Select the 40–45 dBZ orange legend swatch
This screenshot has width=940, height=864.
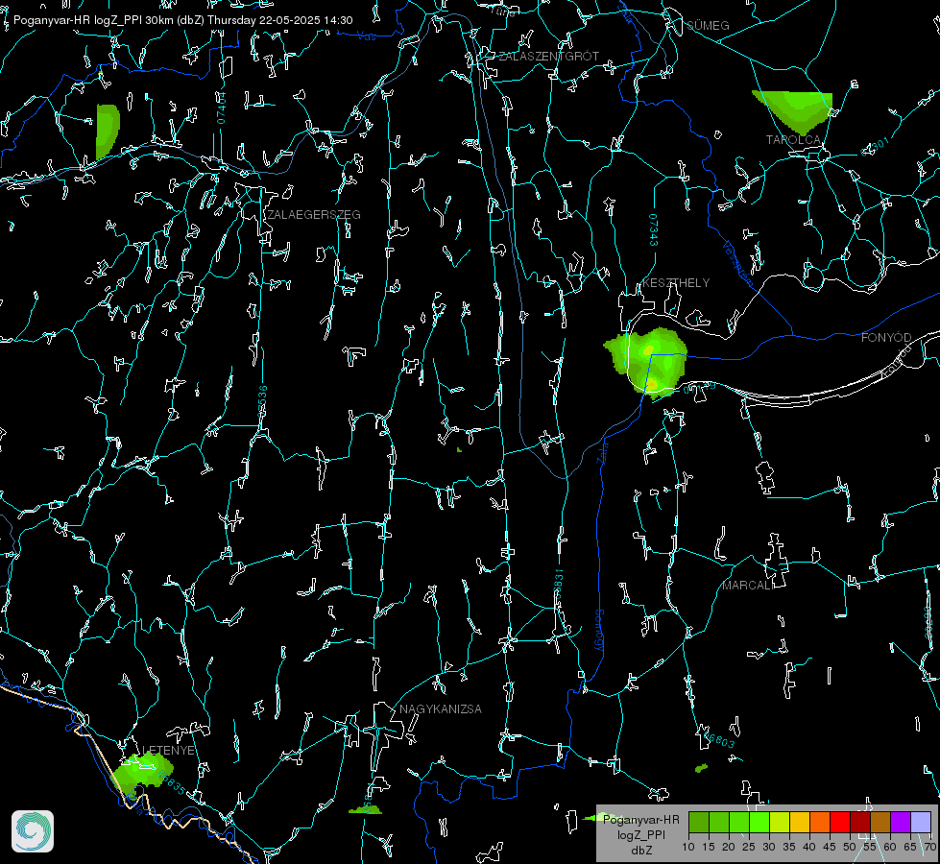pyautogui.click(x=820, y=822)
